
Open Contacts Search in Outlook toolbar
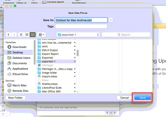53,2
